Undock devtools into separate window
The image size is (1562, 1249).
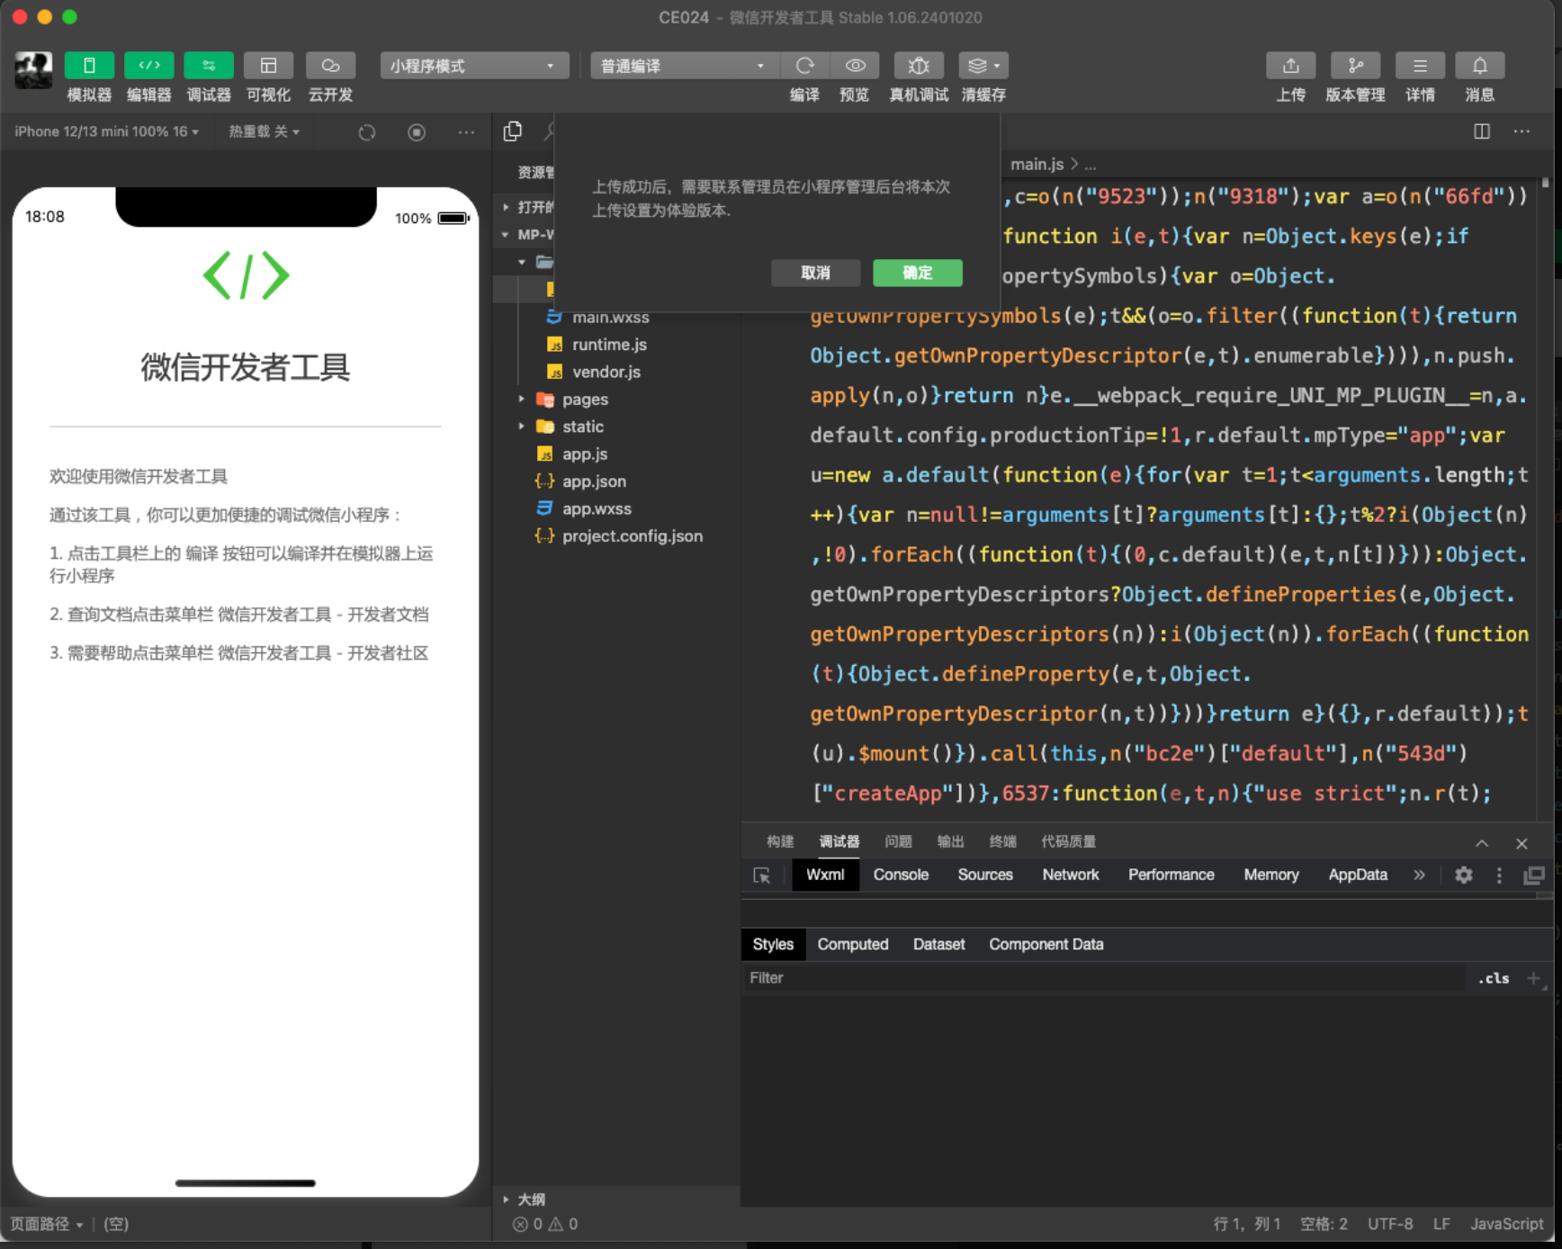click(x=1534, y=875)
